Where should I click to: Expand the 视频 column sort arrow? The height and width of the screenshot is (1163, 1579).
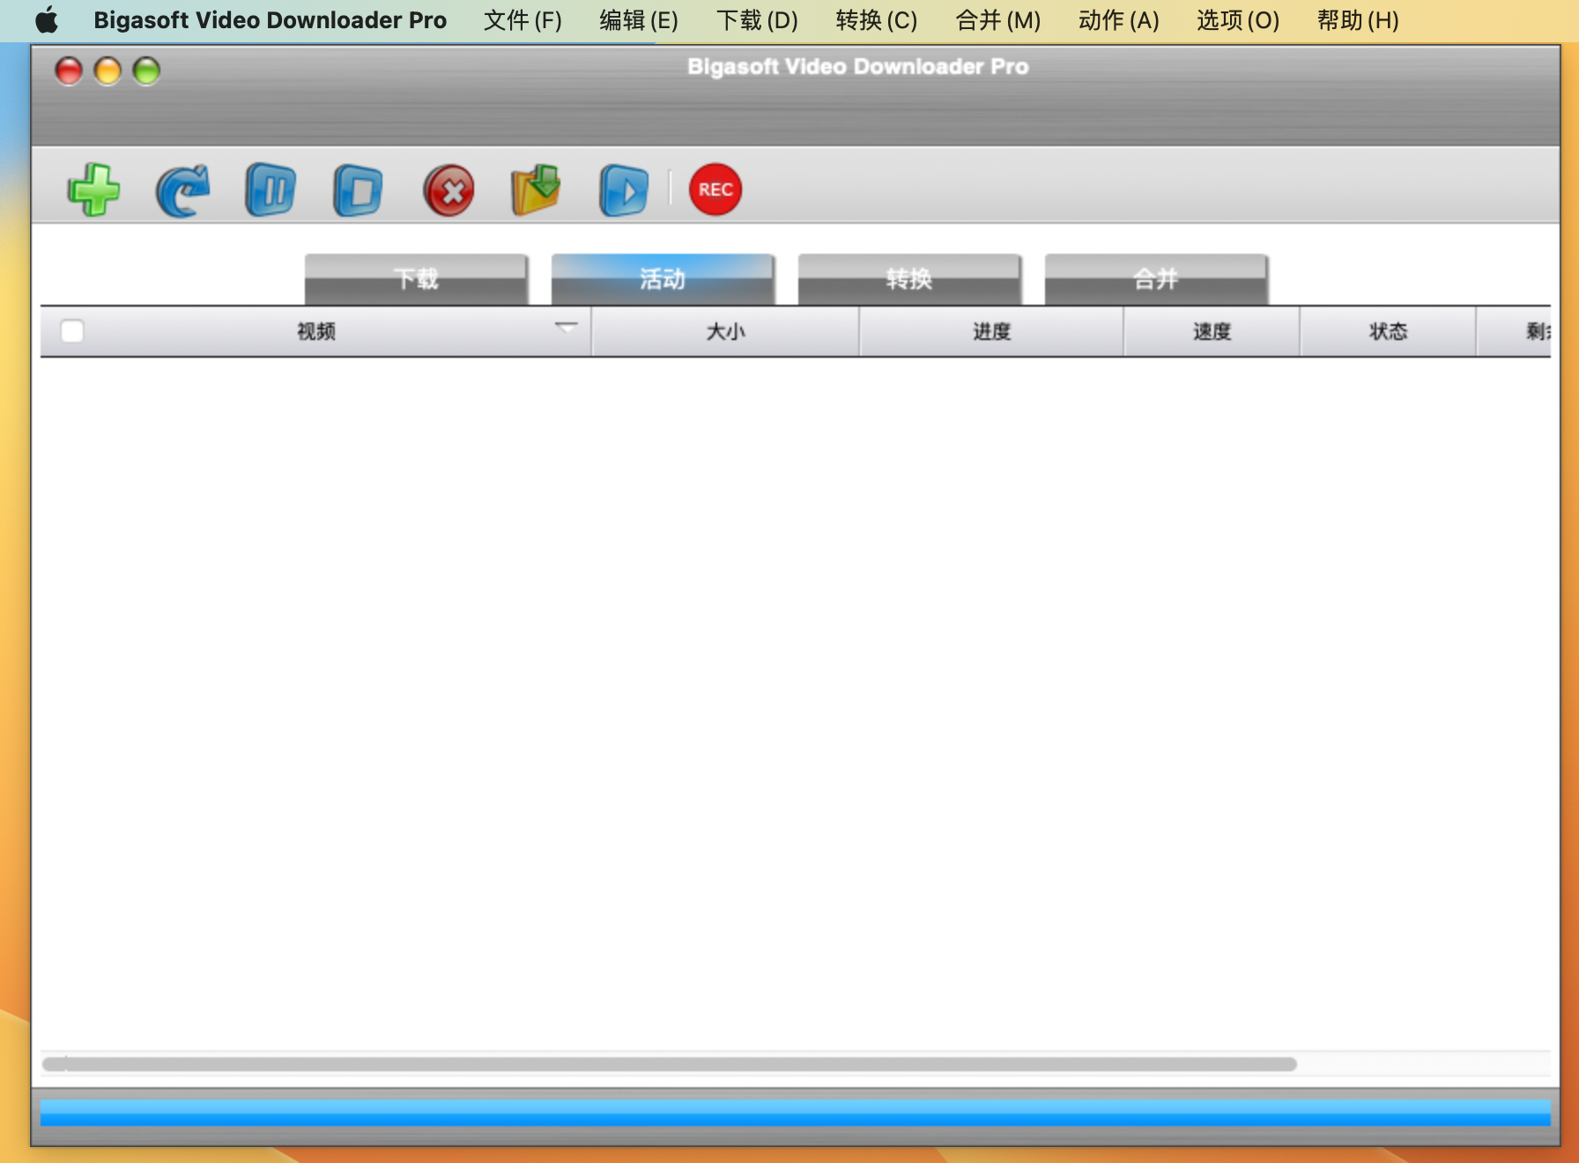(566, 328)
